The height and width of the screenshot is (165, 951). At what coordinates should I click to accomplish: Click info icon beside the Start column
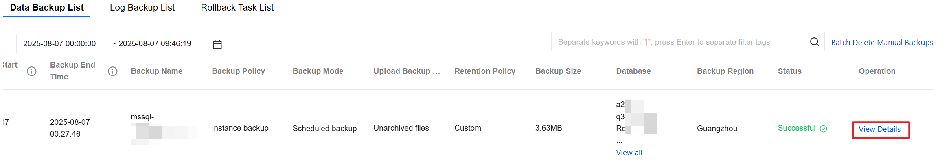pos(32,71)
